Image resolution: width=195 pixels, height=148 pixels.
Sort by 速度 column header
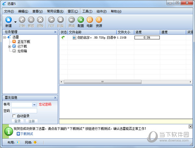(x=173, y=32)
